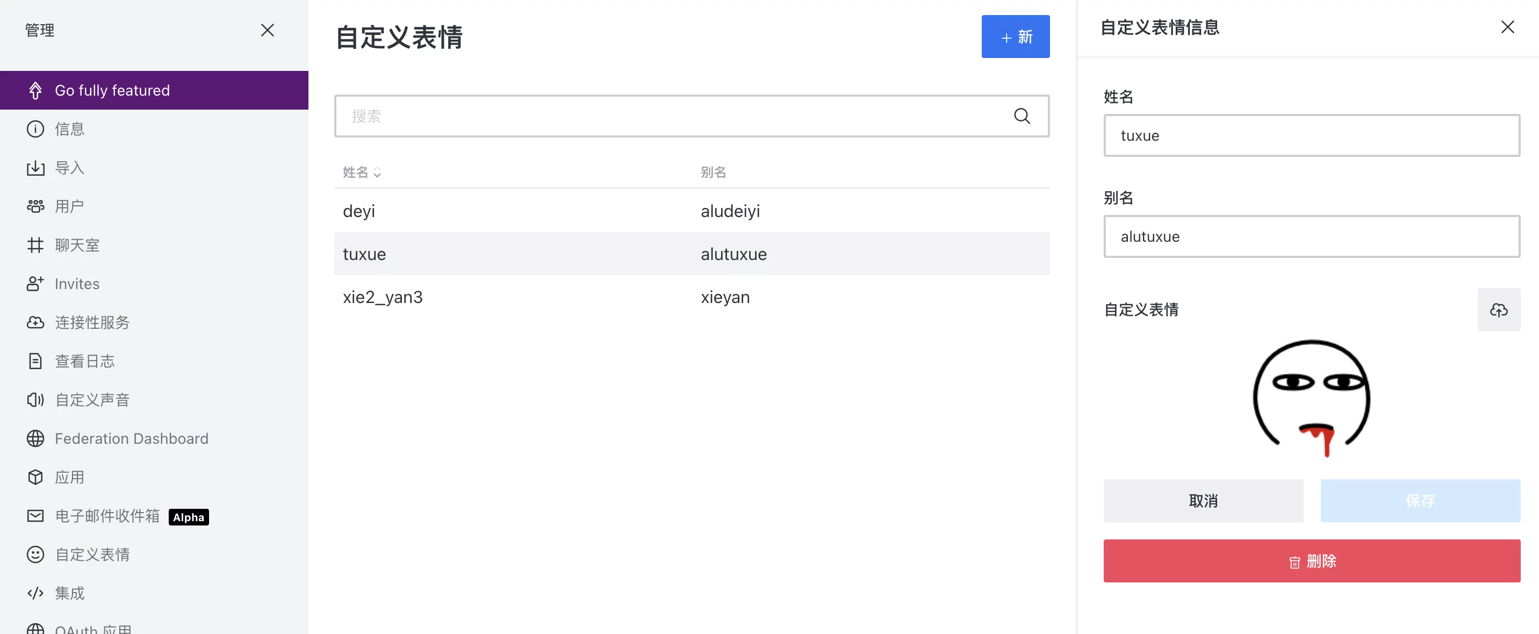Open the 导入 import section
Viewport: 1539px width, 634px height.
(x=69, y=168)
